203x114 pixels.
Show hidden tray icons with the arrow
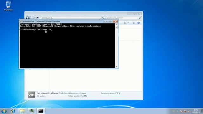[178, 111]
